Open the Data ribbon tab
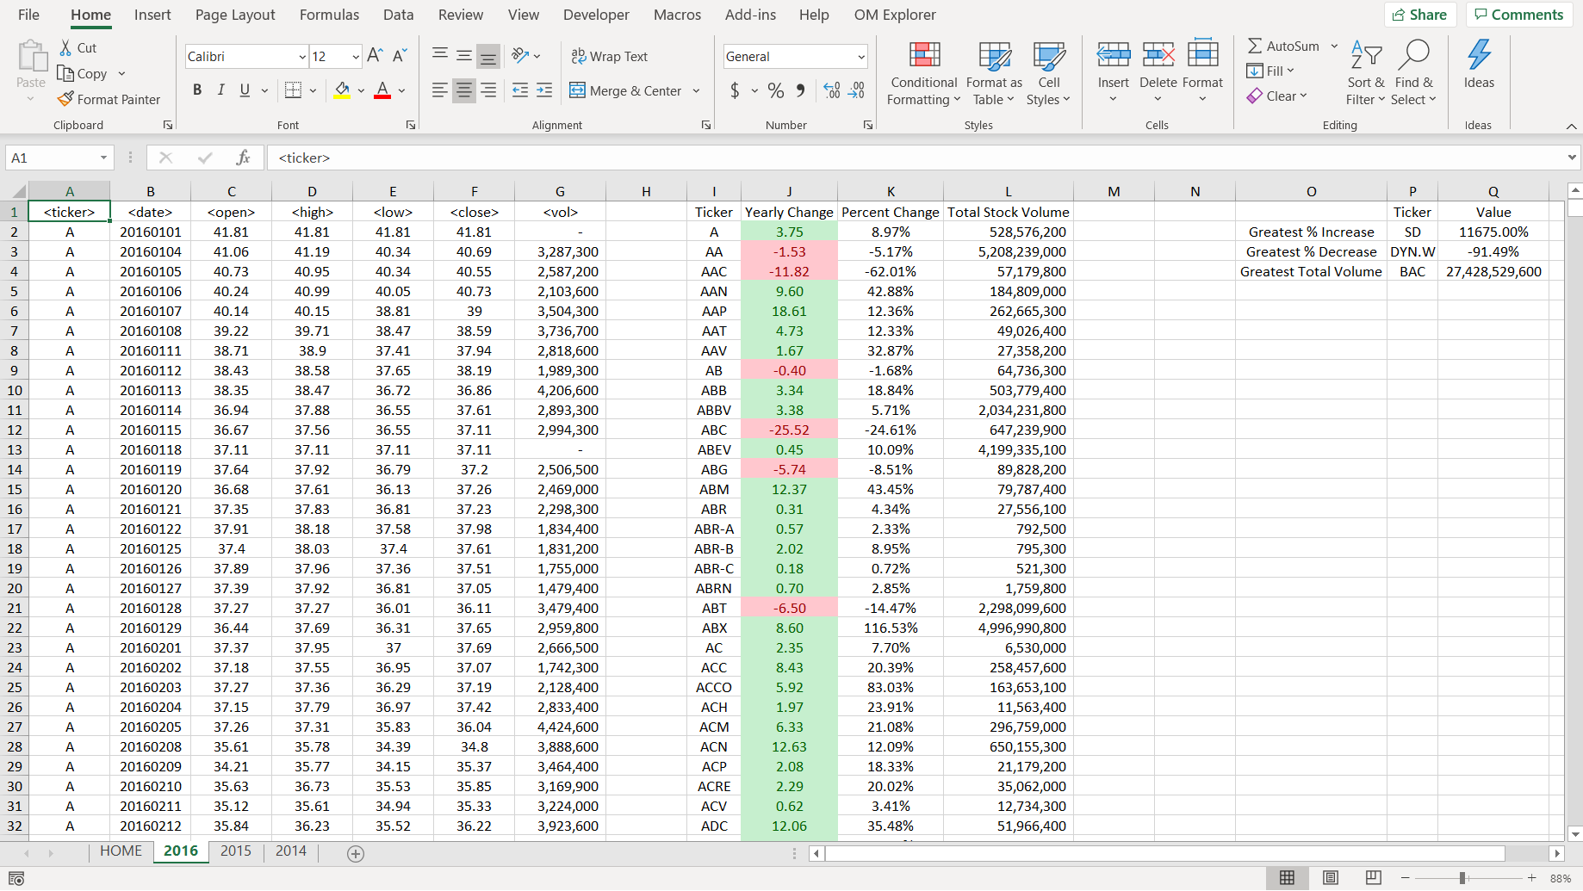The height and width of the screenshot is (891, 1583). (x=399, y=15)
